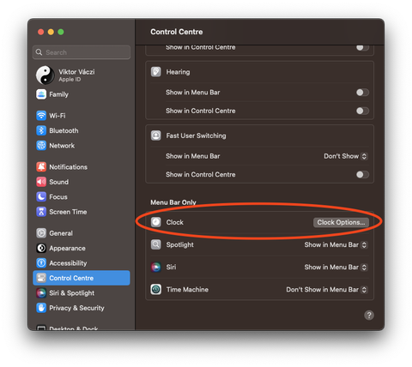This screenshot has width=412, height=367.
Task: Open the Network globe icon
Action: click(x=41, y=146)
